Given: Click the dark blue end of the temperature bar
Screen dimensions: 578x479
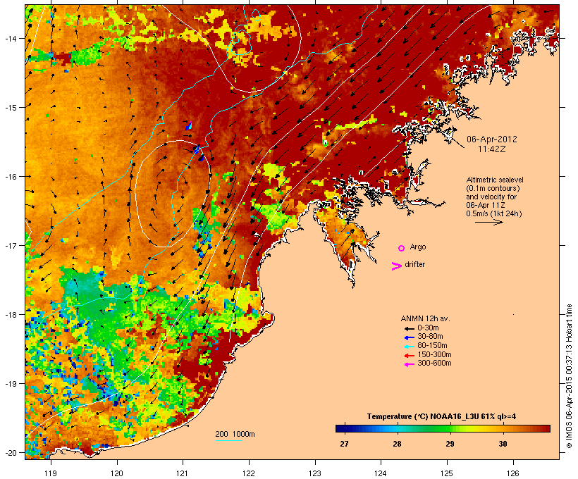Looking at the screenshot, I should (x=339, y=428).
